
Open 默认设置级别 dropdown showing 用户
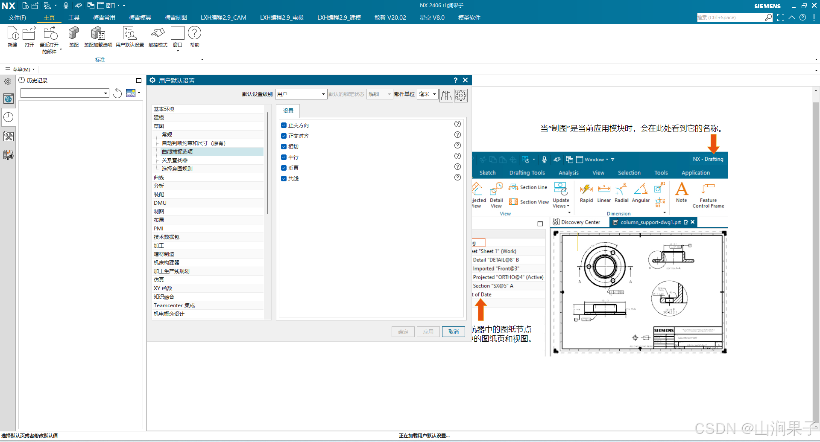click(301, 94)
